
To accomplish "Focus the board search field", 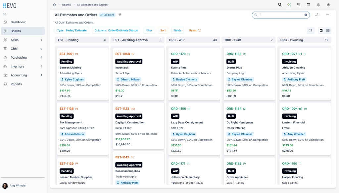I will tap(281, 15).
